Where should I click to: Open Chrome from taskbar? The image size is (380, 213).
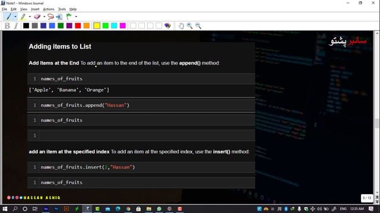128,209
